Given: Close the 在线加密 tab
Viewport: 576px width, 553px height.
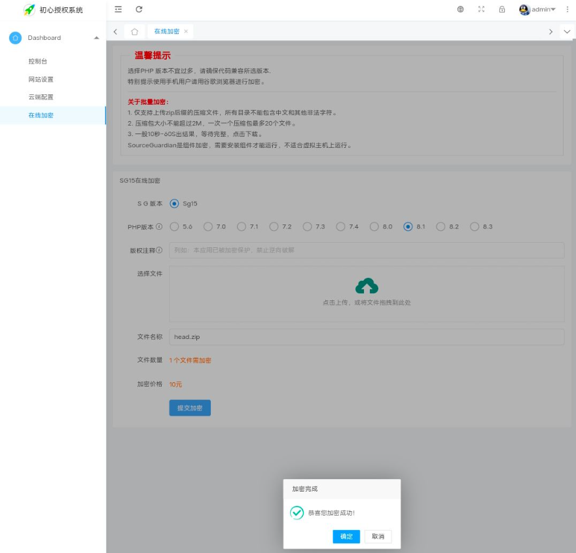Looking at the screenshot, I should (186, 31).
